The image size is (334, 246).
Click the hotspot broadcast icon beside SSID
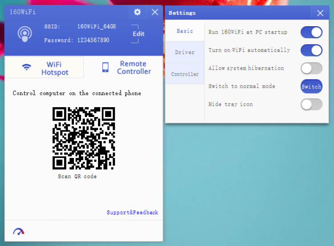point(24,34)
